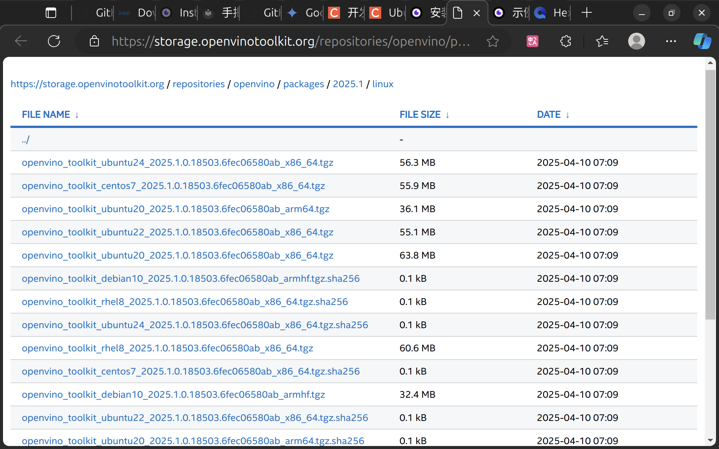The width and height of the screenshot is (719, 449).
Task: Open the tab actions menu icon
Action: 51,13
